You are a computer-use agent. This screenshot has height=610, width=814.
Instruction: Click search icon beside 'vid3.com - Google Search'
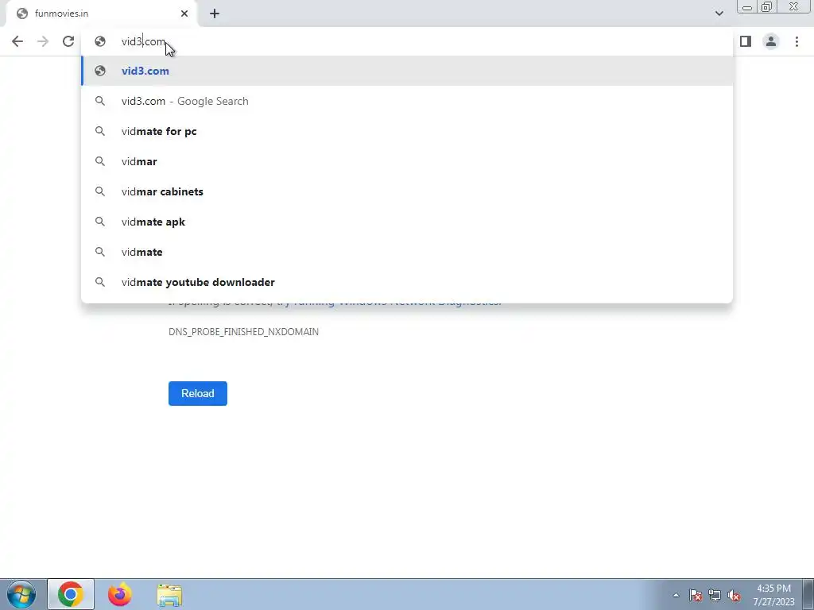pyautogui.click(x=100, y=101)
